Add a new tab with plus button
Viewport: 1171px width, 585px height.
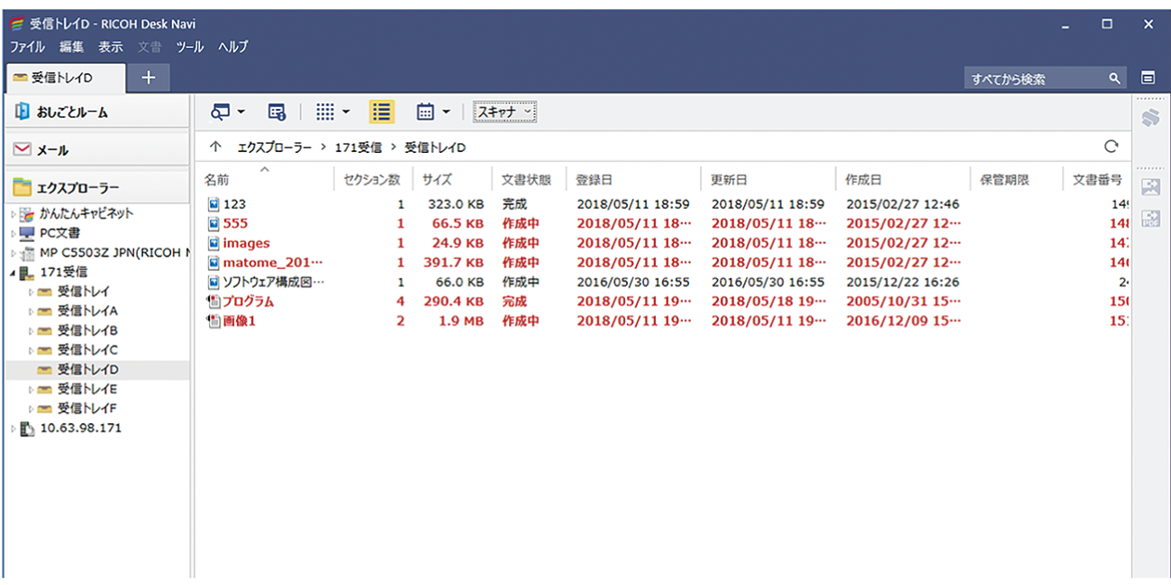[149, 78]
